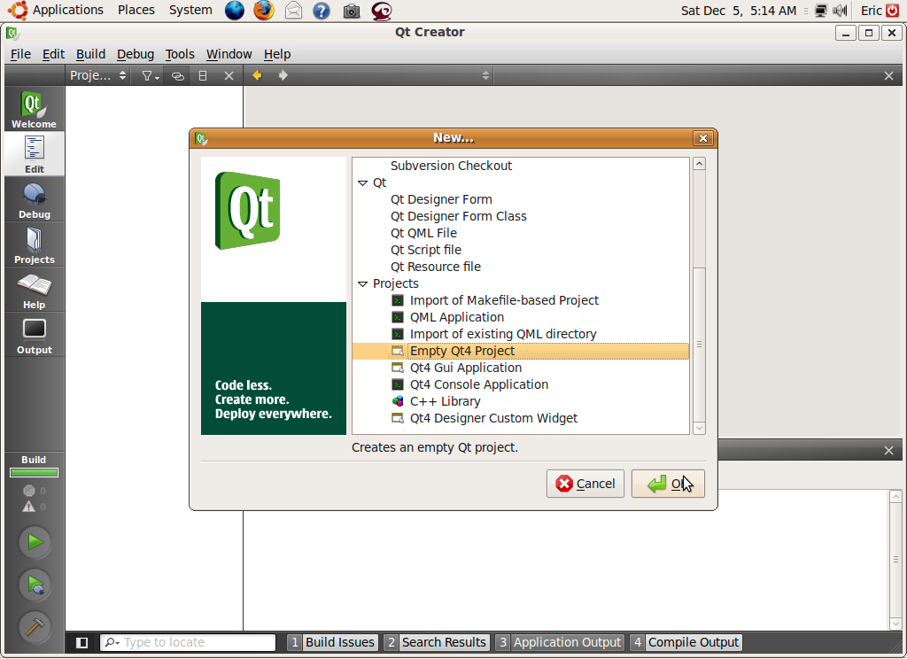Select Qt Resource file entry
This screenshot has width=907, height=659.
436,267
